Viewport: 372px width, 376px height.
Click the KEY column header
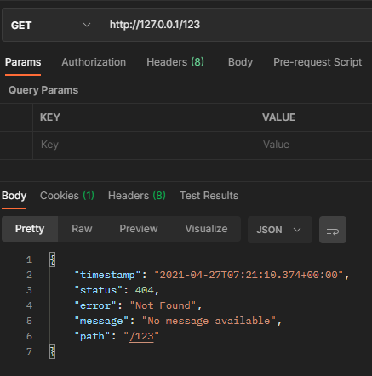[50, 117]
